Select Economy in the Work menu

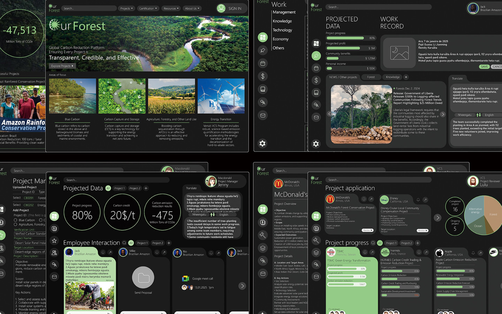(x=280, y=39)
